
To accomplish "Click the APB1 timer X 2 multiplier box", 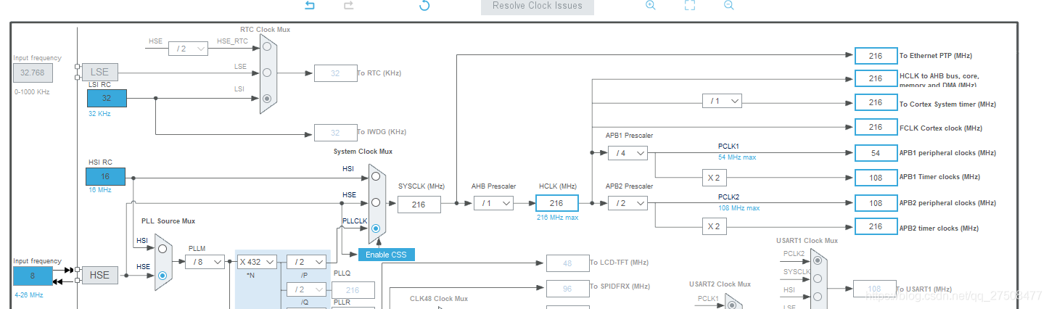I will click(x=714, y=177).
